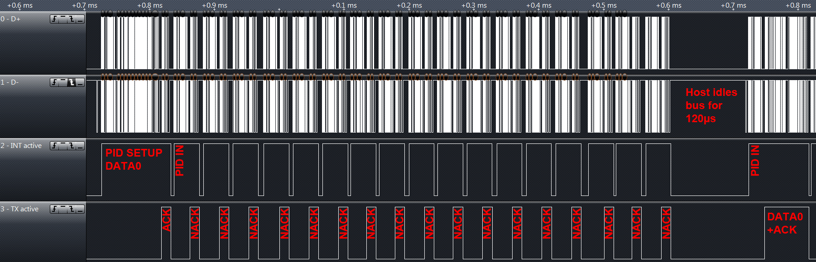
Task: Select the '2 - INT active' channel name
Action: coord(21,146)
